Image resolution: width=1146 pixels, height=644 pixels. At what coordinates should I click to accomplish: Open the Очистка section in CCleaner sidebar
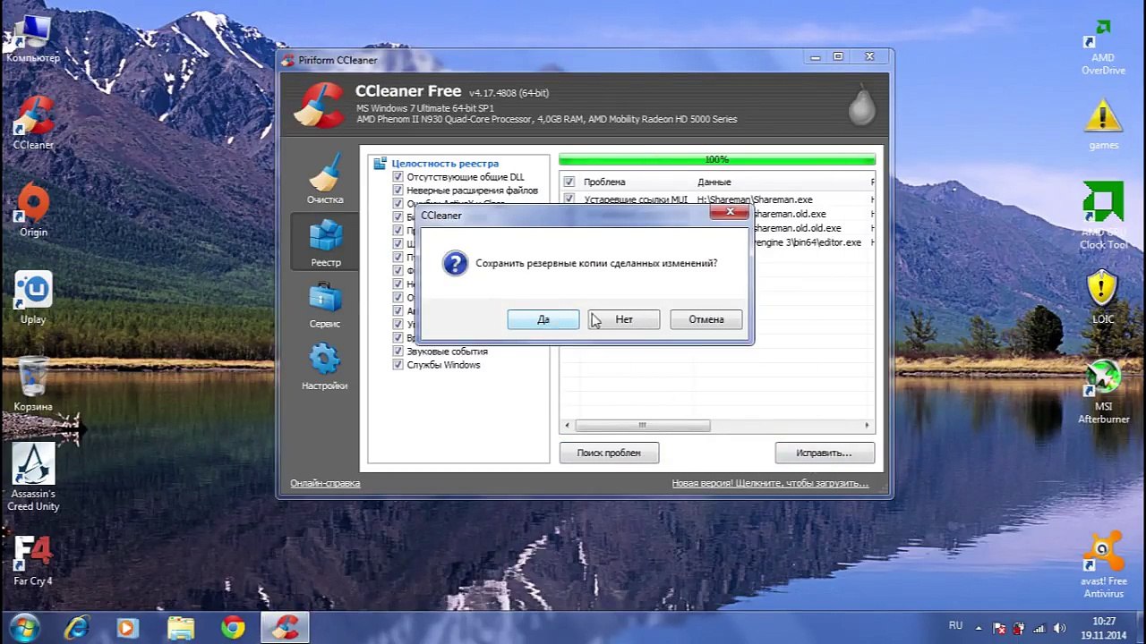[325, 179]
